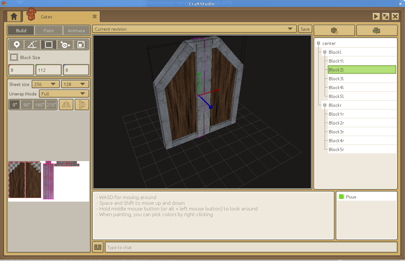Set texture rotation to 90°

click(x=27, y=105)
